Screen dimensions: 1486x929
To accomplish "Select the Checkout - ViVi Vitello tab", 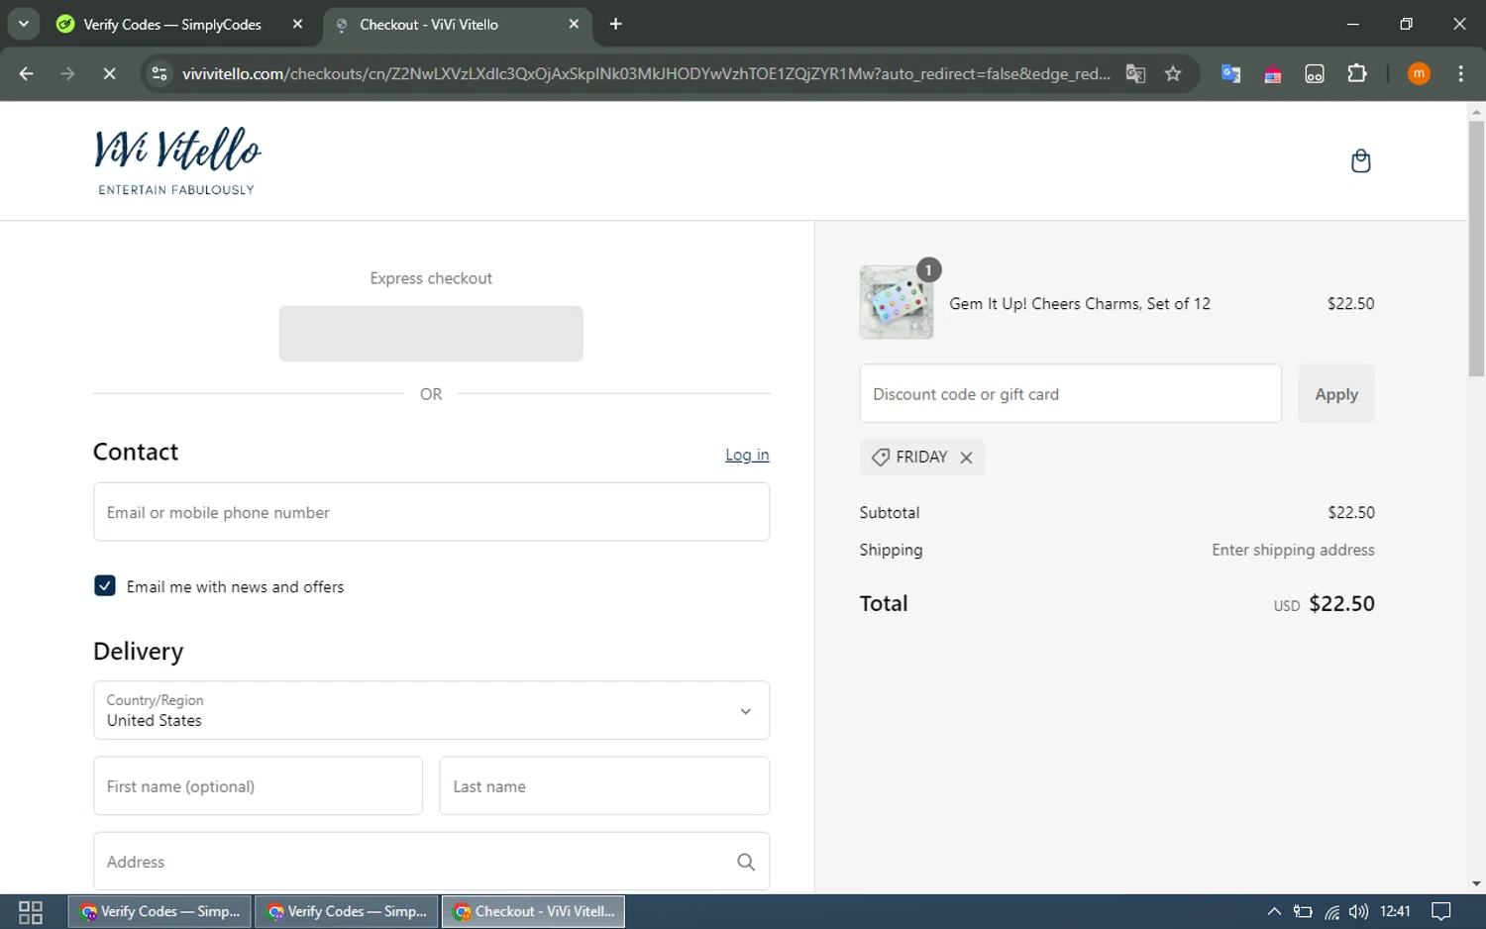I will point(429,24).
